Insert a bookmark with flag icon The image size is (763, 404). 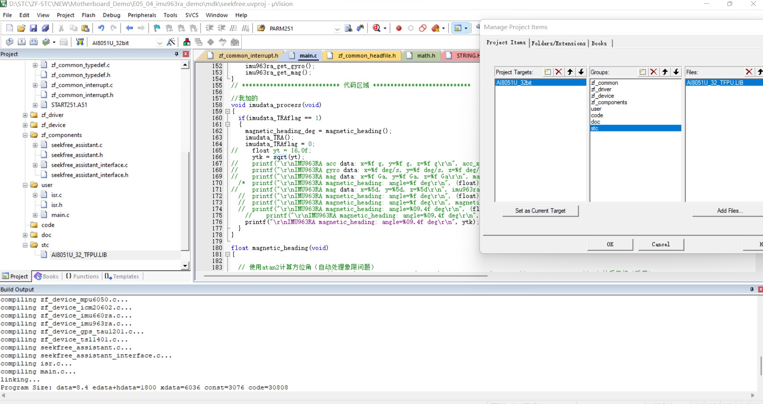pos(157,28)
